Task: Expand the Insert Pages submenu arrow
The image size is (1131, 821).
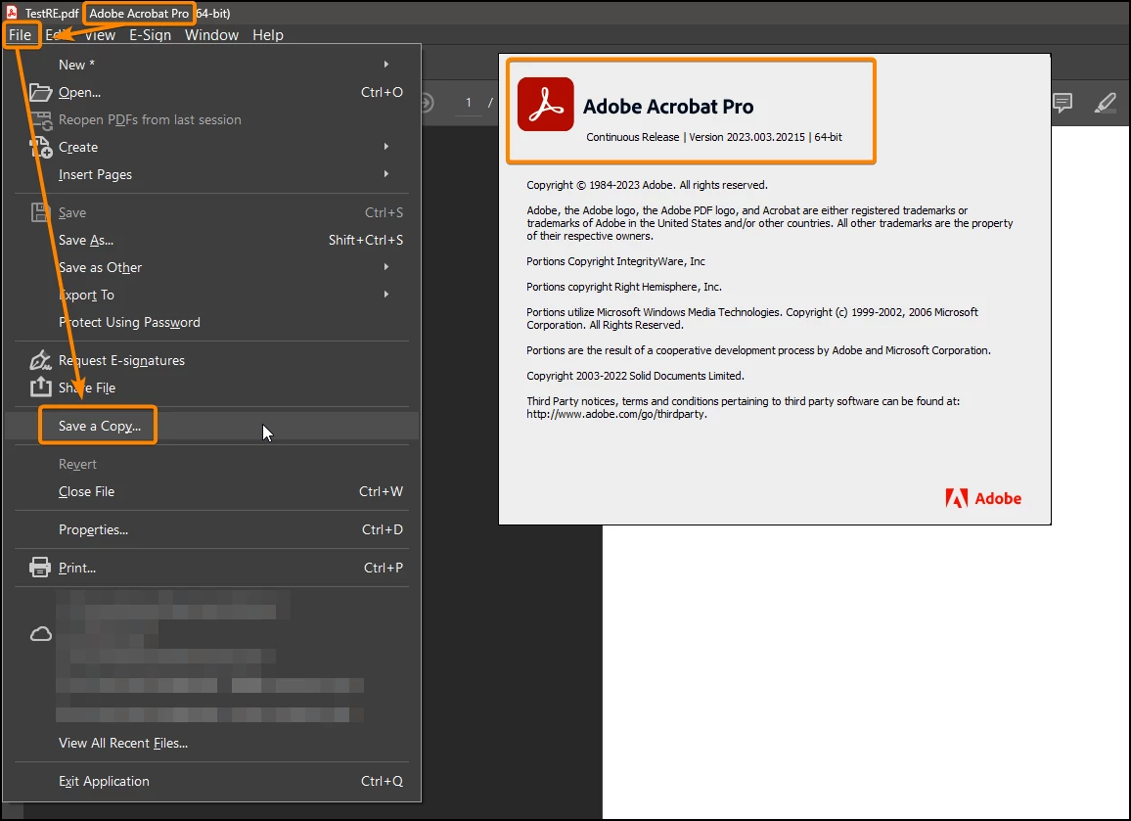Action: [x=386, y=174]
